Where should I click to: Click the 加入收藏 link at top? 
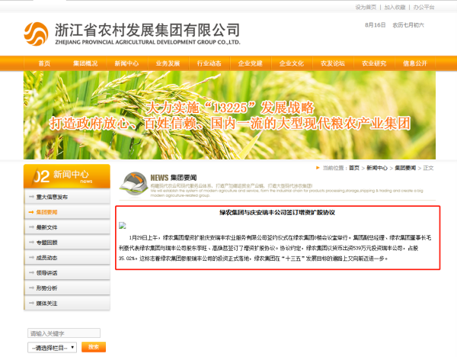[x=395, y=7]
